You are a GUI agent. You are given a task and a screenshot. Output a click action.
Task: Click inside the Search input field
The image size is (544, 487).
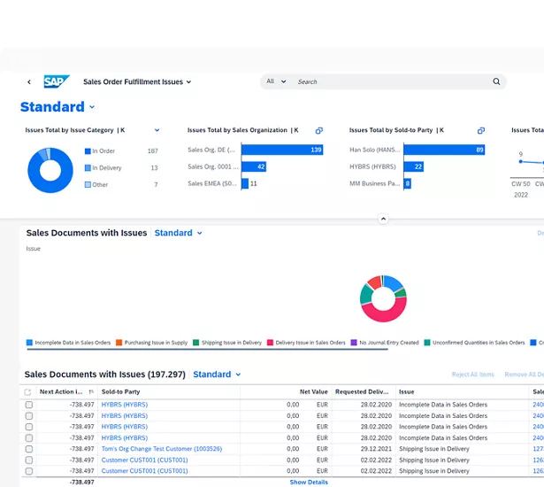tap(389, 81)
